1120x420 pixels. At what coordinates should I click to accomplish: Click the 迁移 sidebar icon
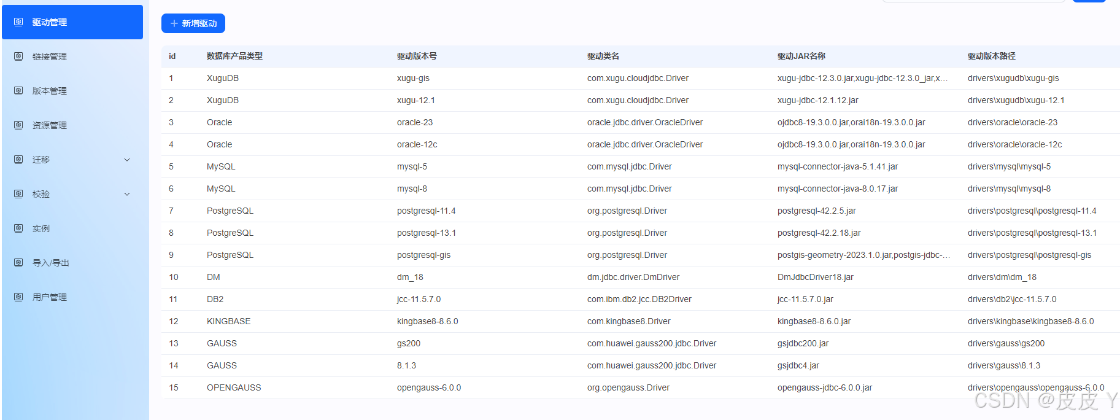tap(18, 160)
